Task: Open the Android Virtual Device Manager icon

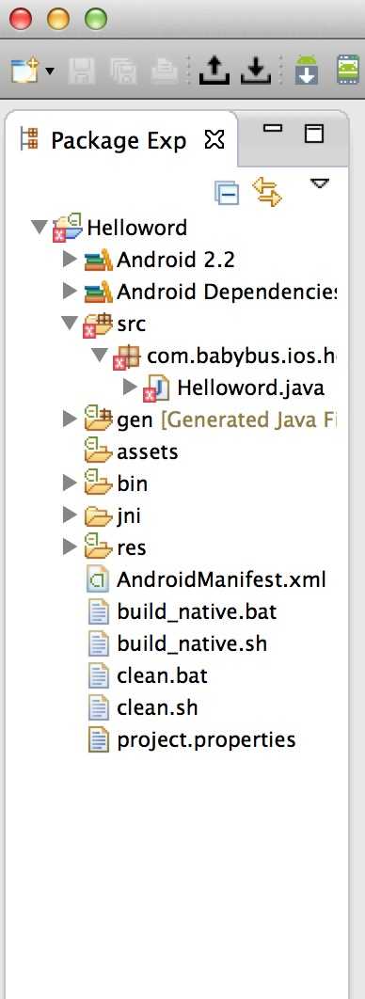Action: pos(348,71)
